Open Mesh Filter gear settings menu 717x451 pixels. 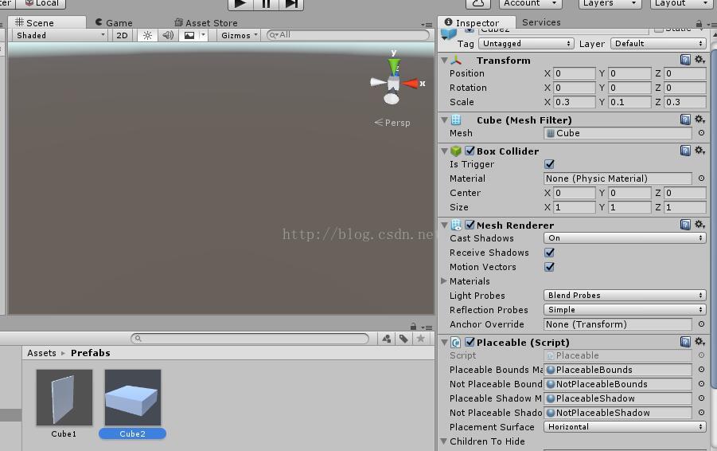[x=700, y=120]
